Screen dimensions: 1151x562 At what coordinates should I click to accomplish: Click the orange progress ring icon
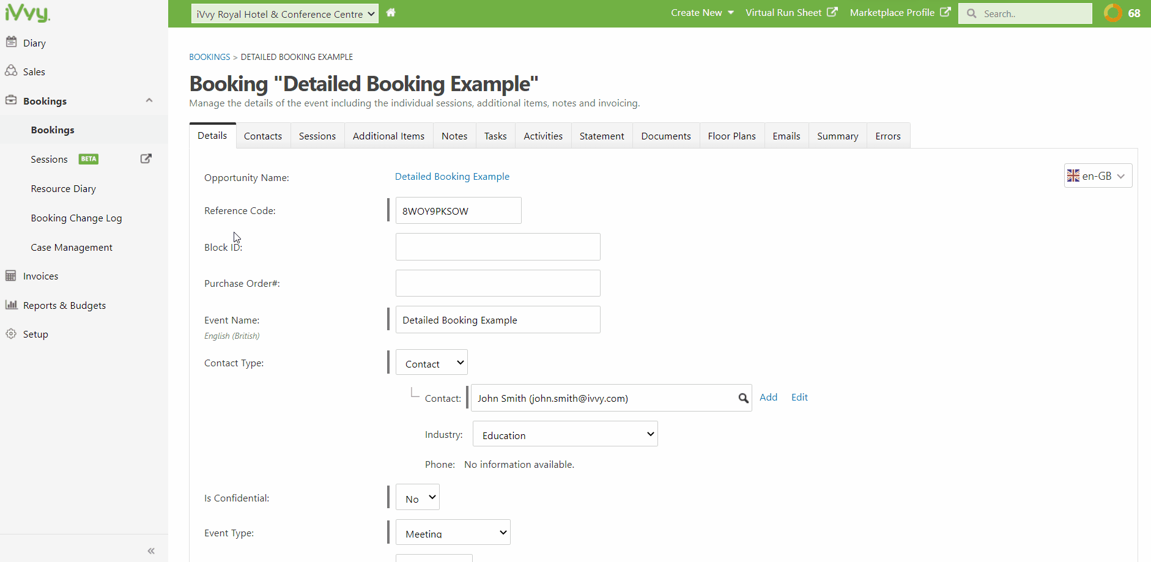coord(1113,13)
